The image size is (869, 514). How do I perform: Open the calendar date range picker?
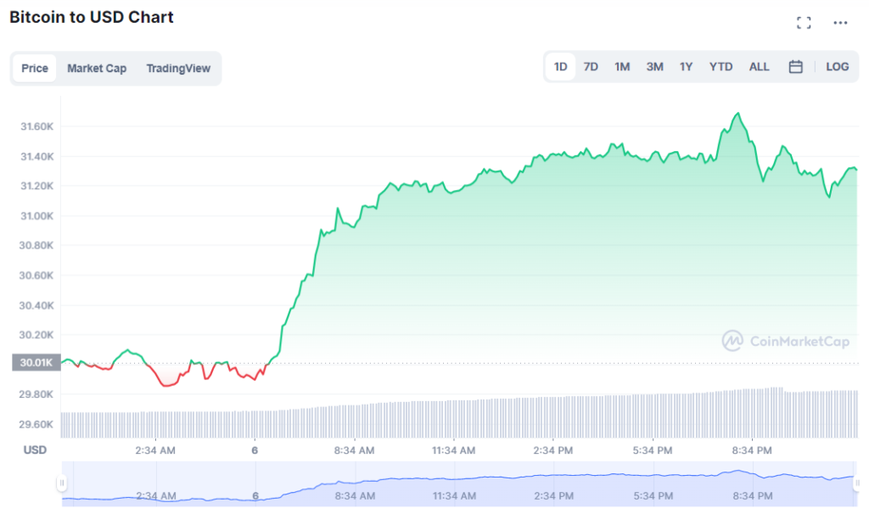point(795,67)
